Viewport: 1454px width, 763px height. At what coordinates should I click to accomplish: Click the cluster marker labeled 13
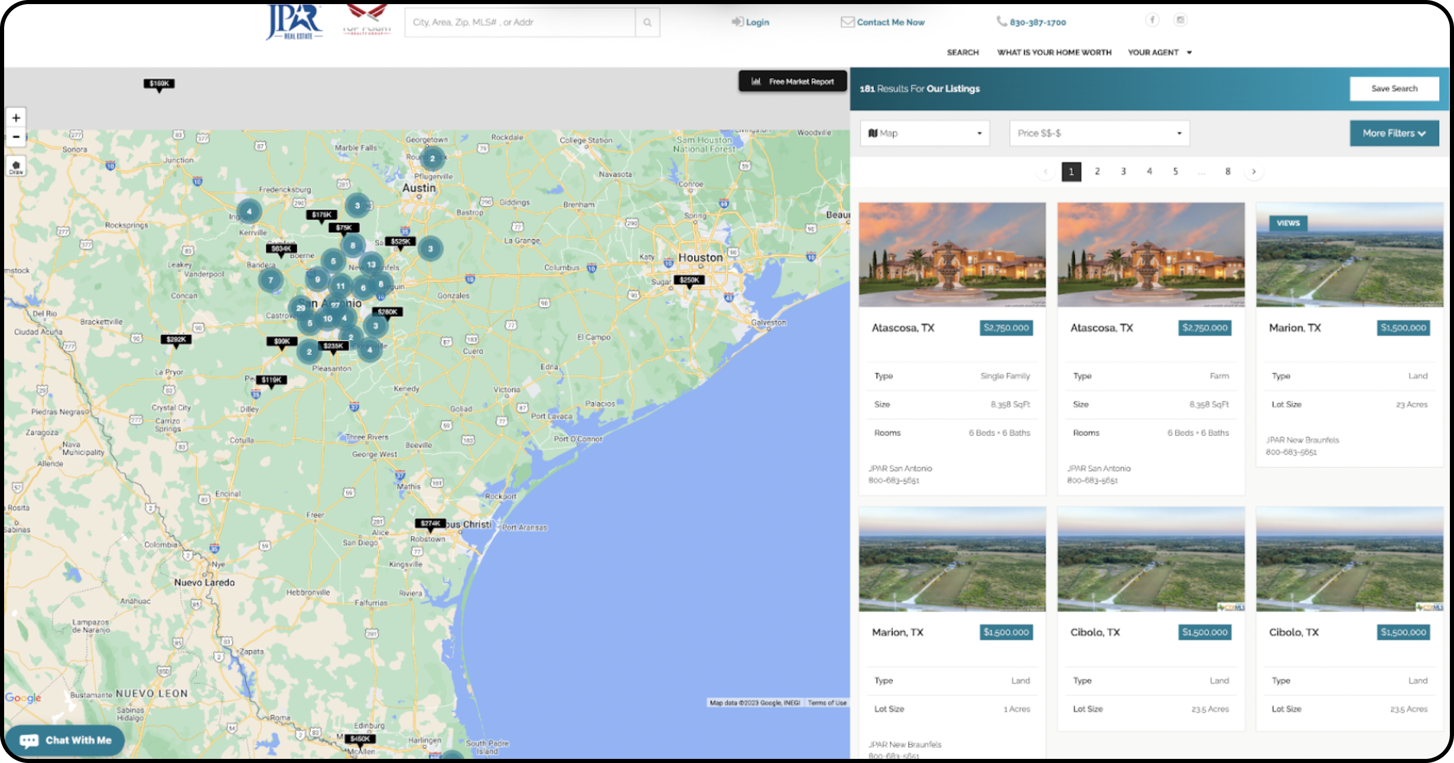coord(371,264)
